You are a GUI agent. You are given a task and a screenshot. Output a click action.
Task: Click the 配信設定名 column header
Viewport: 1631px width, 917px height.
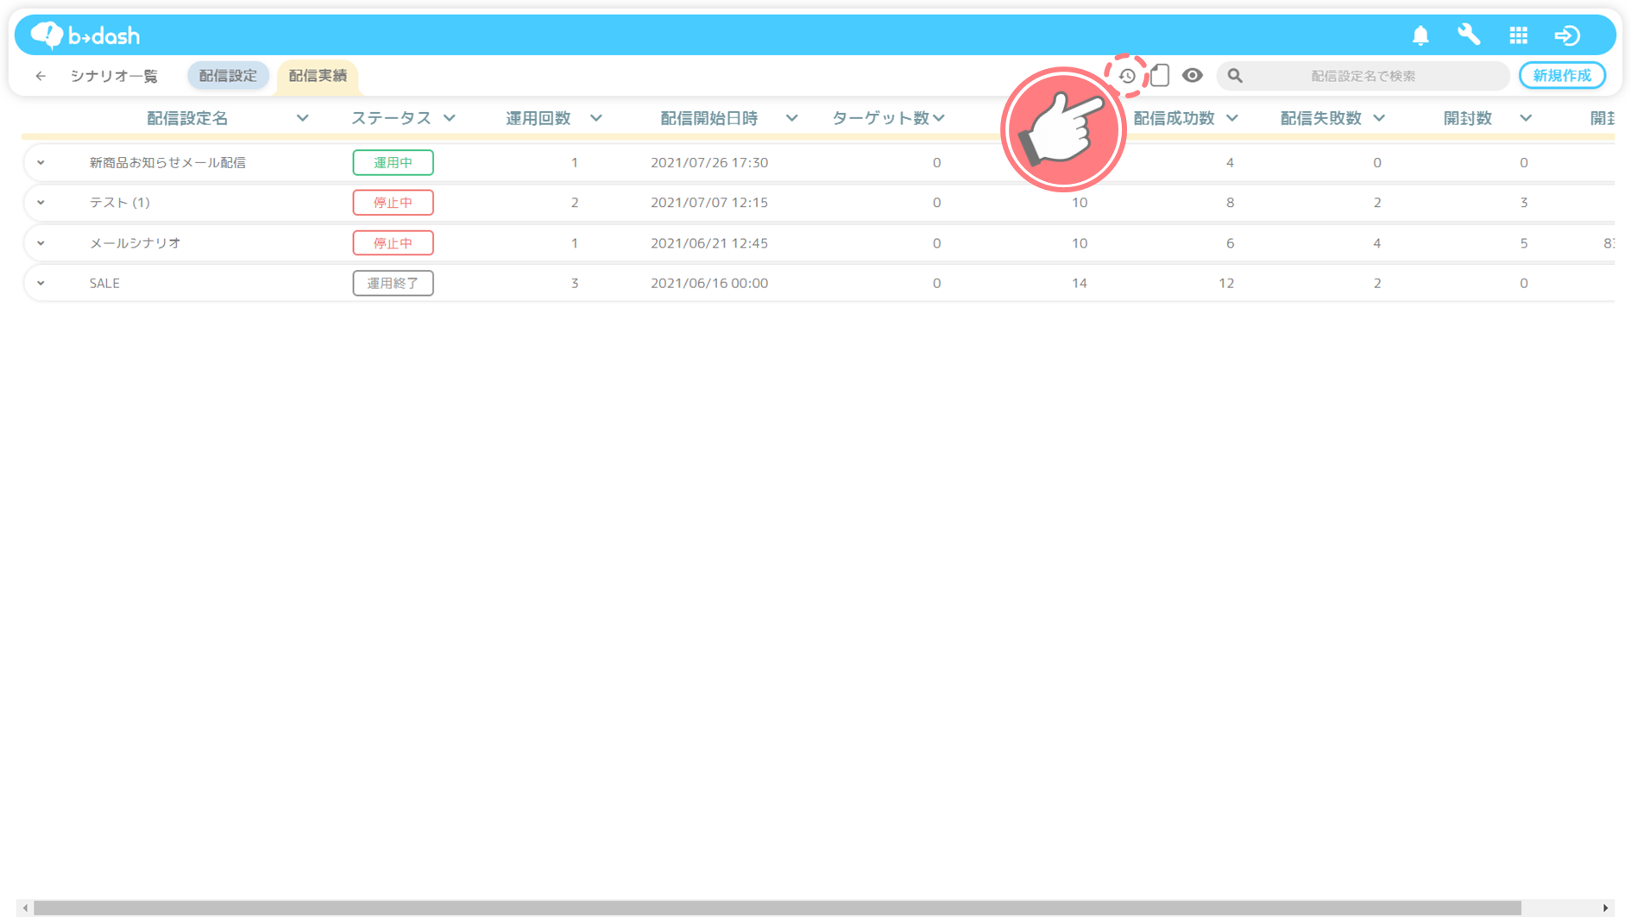tap(187, 118)
